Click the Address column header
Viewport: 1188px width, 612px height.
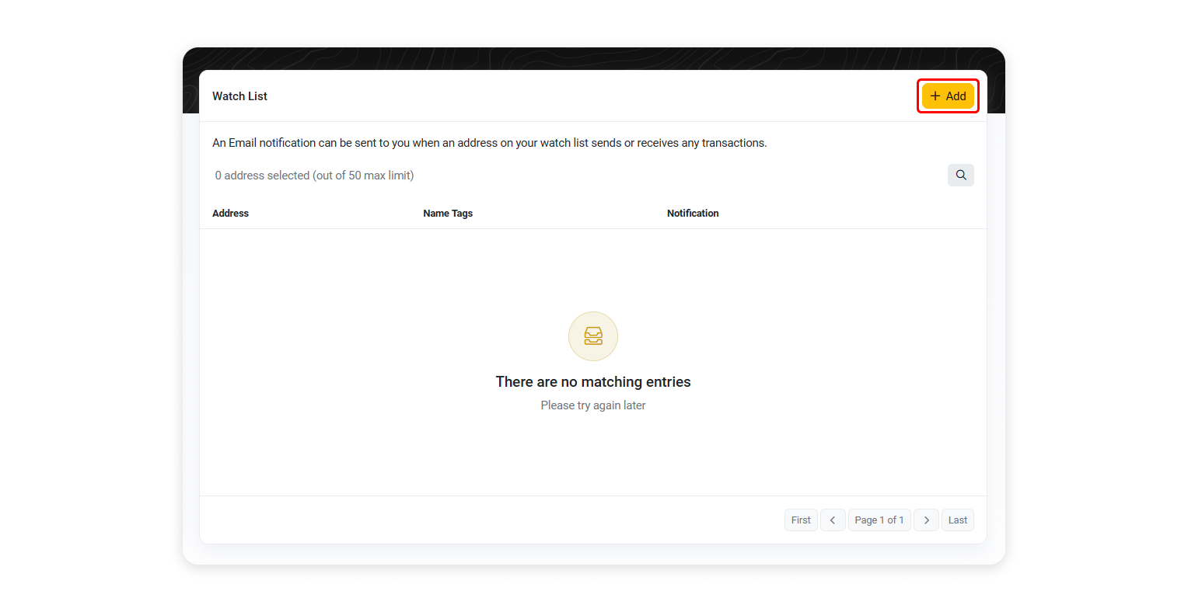tap(231, 214)
